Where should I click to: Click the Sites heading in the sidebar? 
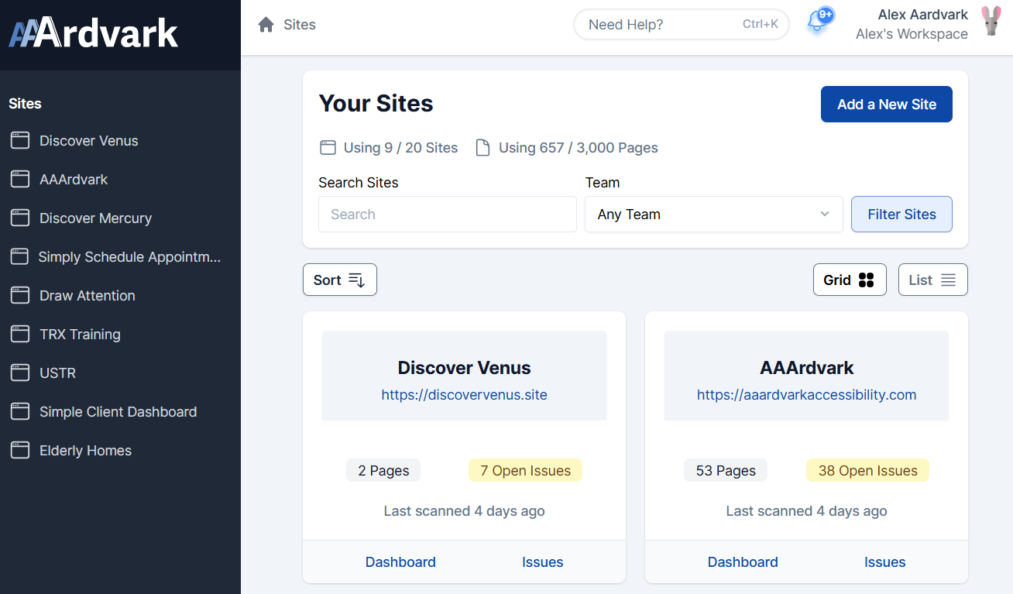tap(25, 104)
